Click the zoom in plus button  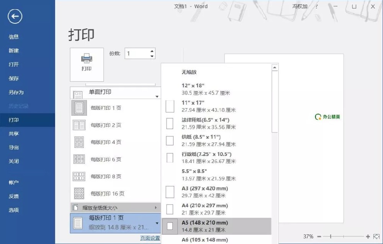pos(368,237)
